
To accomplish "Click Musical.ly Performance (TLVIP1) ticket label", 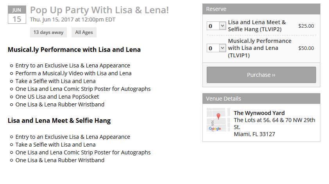I will (260, 48).
